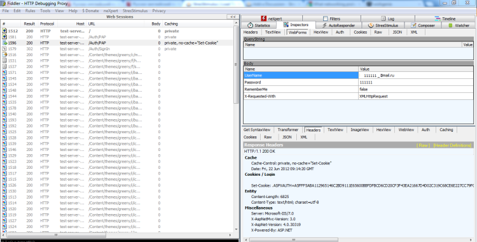477x242 pixels.
Task: Click the XMLHttpRequest value cell
Action: (416, 96)
